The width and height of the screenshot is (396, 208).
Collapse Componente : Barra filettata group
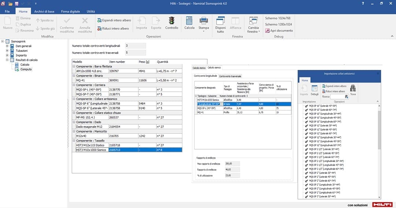(x=74, y=66)
